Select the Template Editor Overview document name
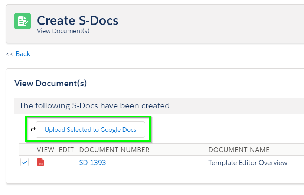Image resolution: width=304 pixels, height=195 pixels. (248, 163)
